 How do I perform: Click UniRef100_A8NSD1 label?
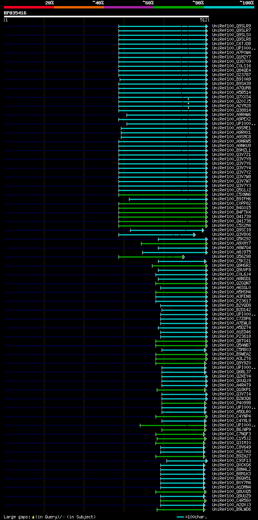click(x=231, y=279)
